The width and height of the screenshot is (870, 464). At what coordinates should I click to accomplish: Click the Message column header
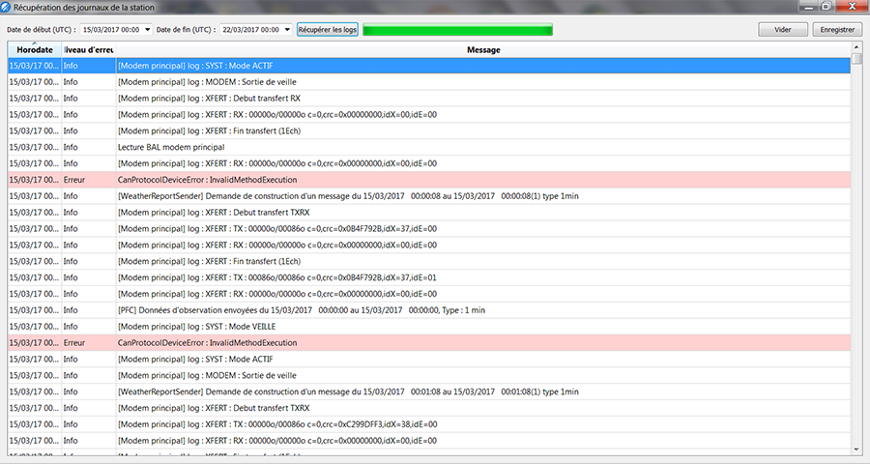click(x=483, y=49)
